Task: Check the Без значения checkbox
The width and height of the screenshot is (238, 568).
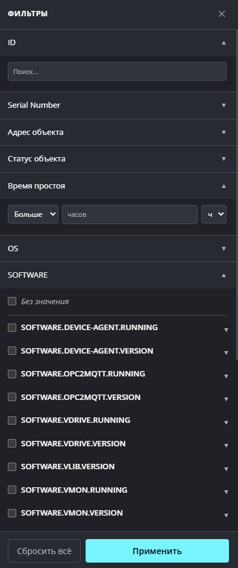Action: point(12,301)
